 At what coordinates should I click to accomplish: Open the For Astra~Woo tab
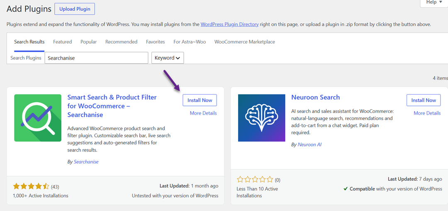(190, 42)
